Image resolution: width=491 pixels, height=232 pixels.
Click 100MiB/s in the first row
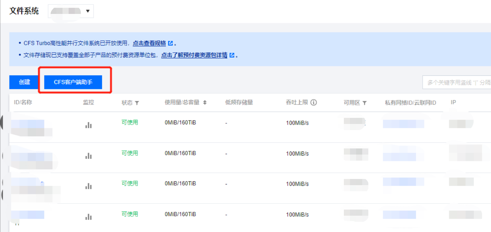coord(297,123)
